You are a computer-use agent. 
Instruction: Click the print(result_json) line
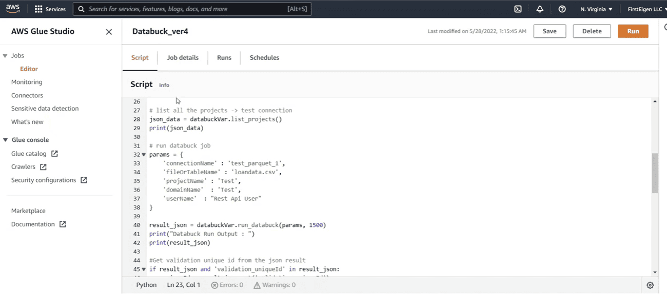(180, 243)
